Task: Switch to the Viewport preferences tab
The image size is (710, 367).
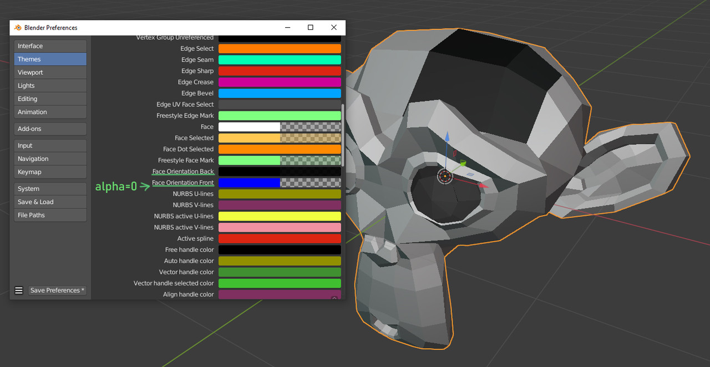Action: tap(50, 73)
